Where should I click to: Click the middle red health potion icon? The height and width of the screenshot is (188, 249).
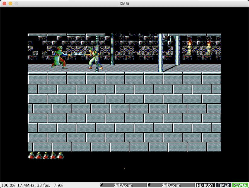pos(46,156)
